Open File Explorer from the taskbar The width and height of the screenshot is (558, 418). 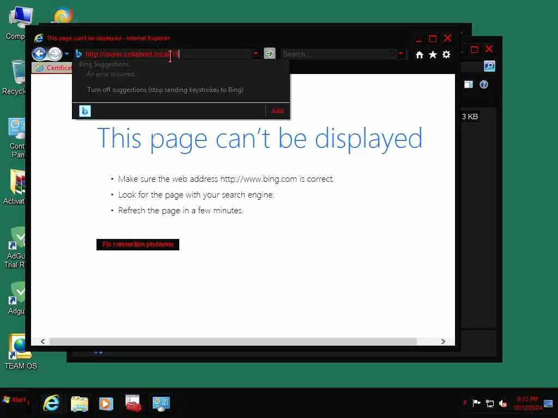[79, 403]
